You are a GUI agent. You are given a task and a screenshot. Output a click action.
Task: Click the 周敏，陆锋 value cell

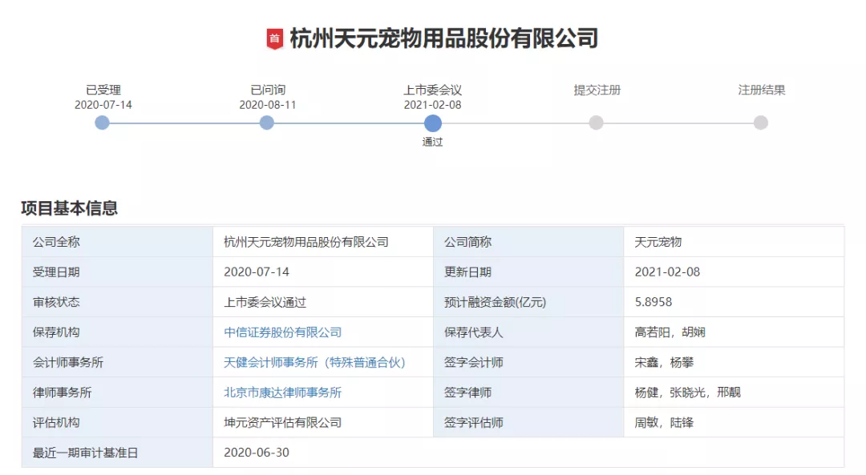(734, 423)
